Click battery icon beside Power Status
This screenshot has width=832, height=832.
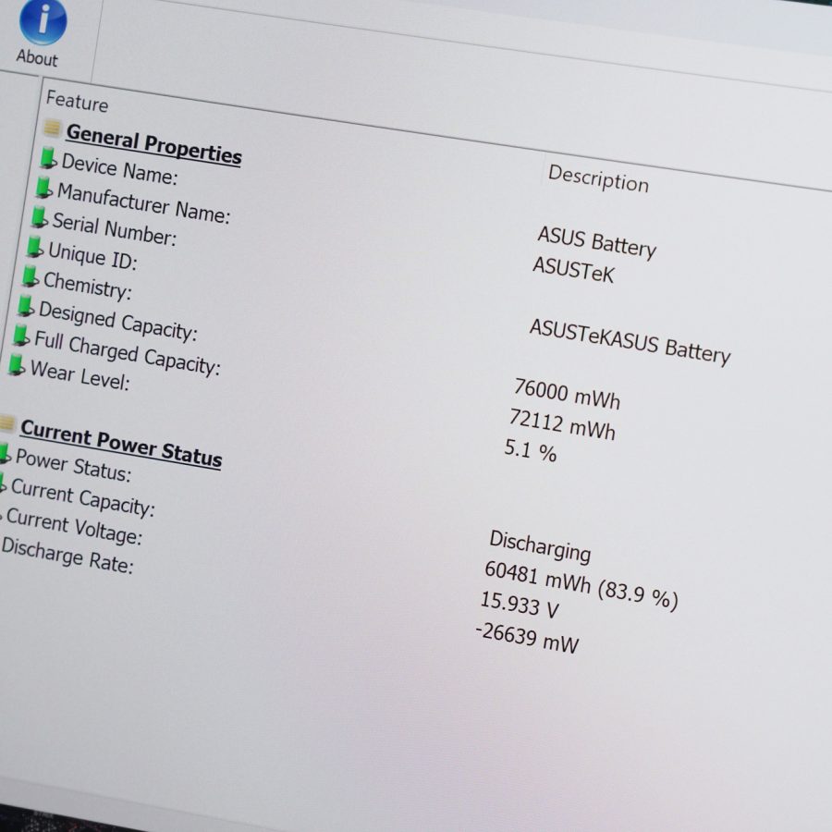[x=5, y=454]
